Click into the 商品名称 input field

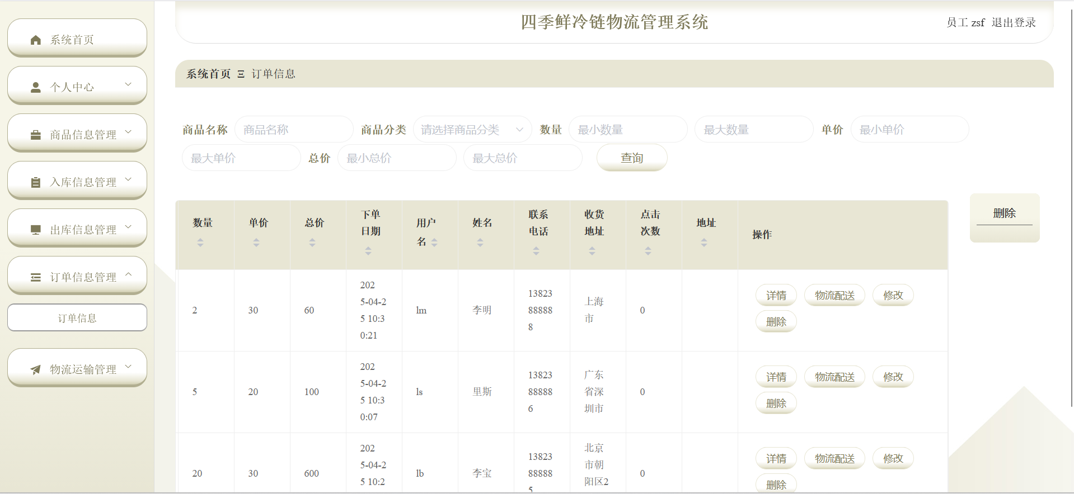pos(294,130)
